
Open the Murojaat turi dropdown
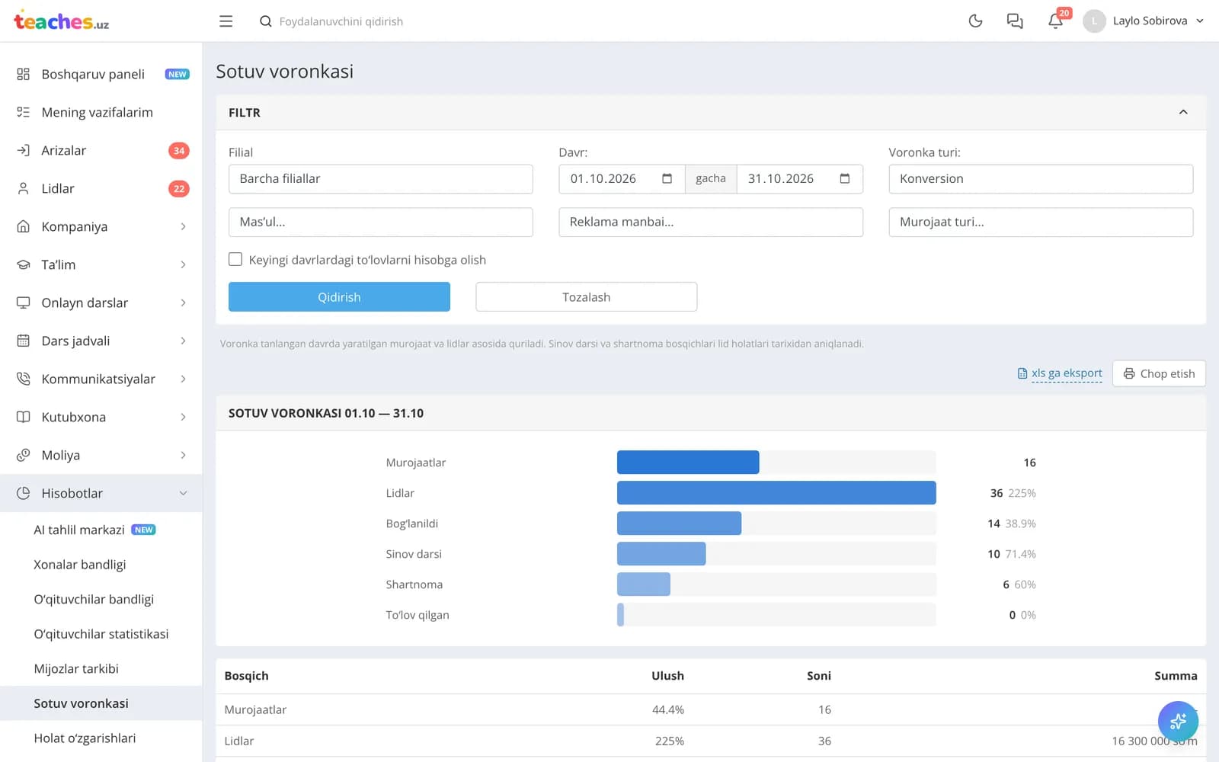tap(1041, 222)
